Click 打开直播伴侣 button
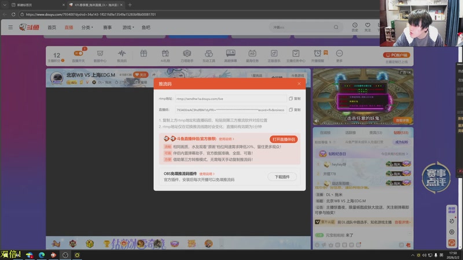Screen dimensions: 463x260 (284, 139)
